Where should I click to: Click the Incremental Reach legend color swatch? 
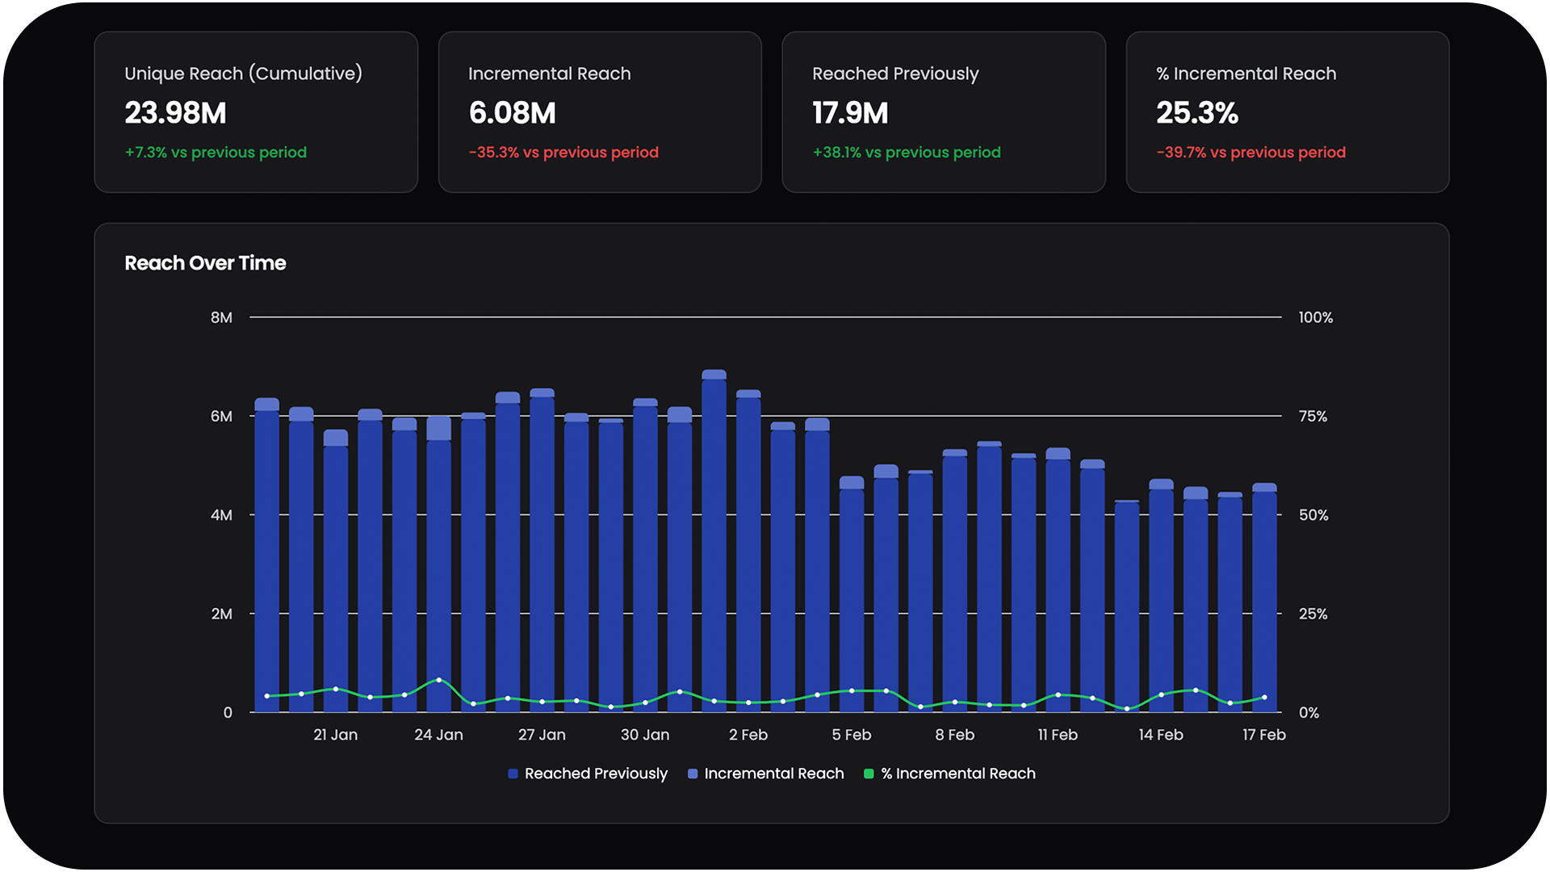(x=693, y=773)
